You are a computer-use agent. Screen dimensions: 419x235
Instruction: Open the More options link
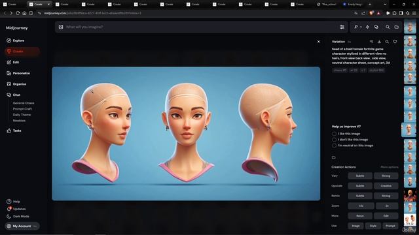[x=390, y=167]
